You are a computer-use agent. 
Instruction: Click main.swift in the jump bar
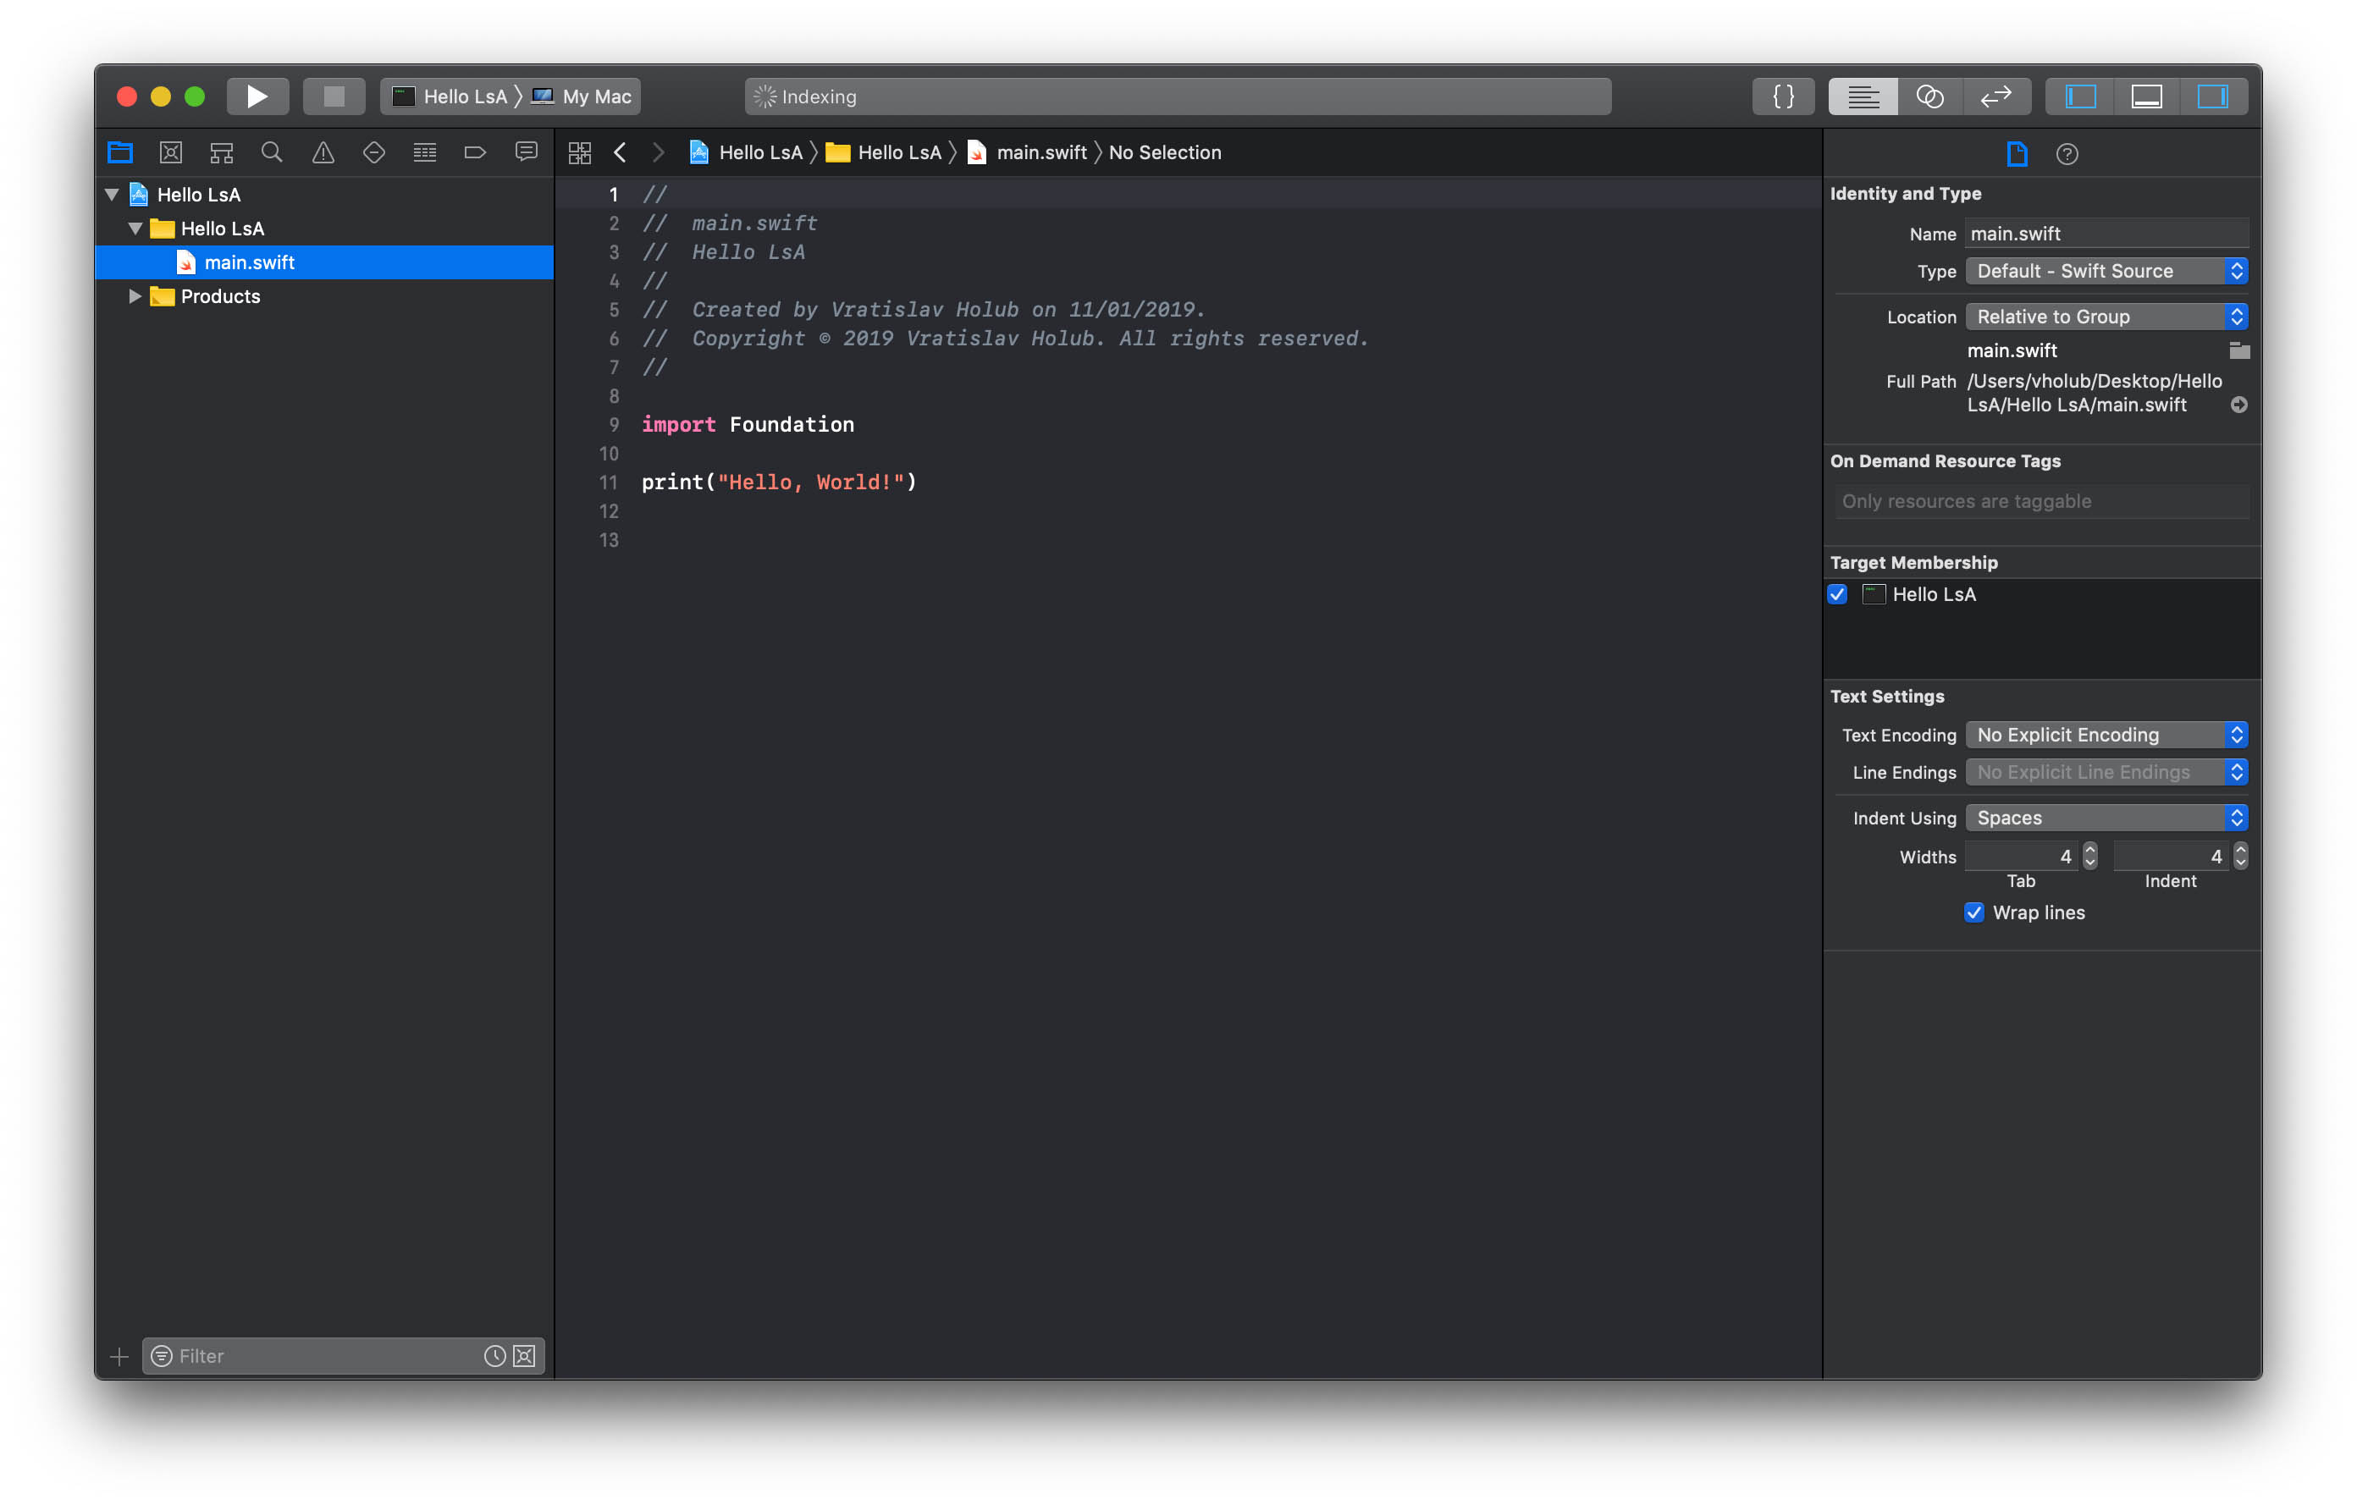(1041, 152)
